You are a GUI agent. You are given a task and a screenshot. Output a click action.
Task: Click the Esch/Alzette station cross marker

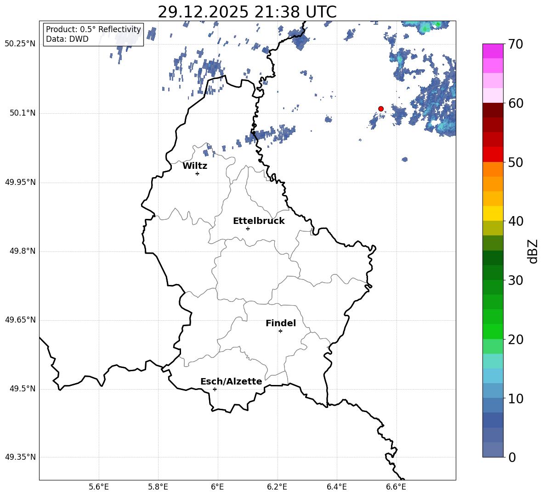(215, 389)
